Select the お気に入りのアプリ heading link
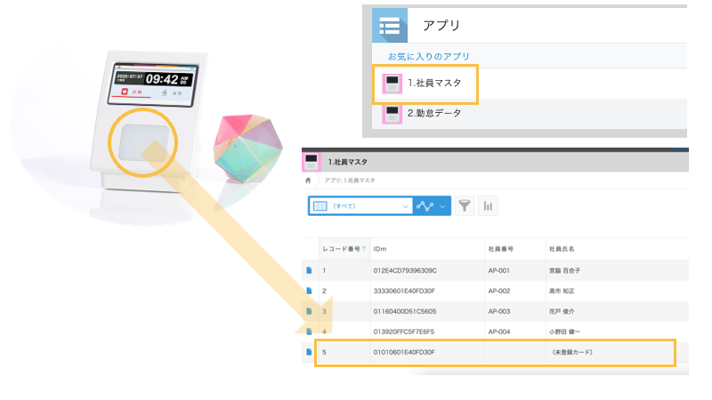This screenshot has height=400, width=712. click(x=422, y=56)
